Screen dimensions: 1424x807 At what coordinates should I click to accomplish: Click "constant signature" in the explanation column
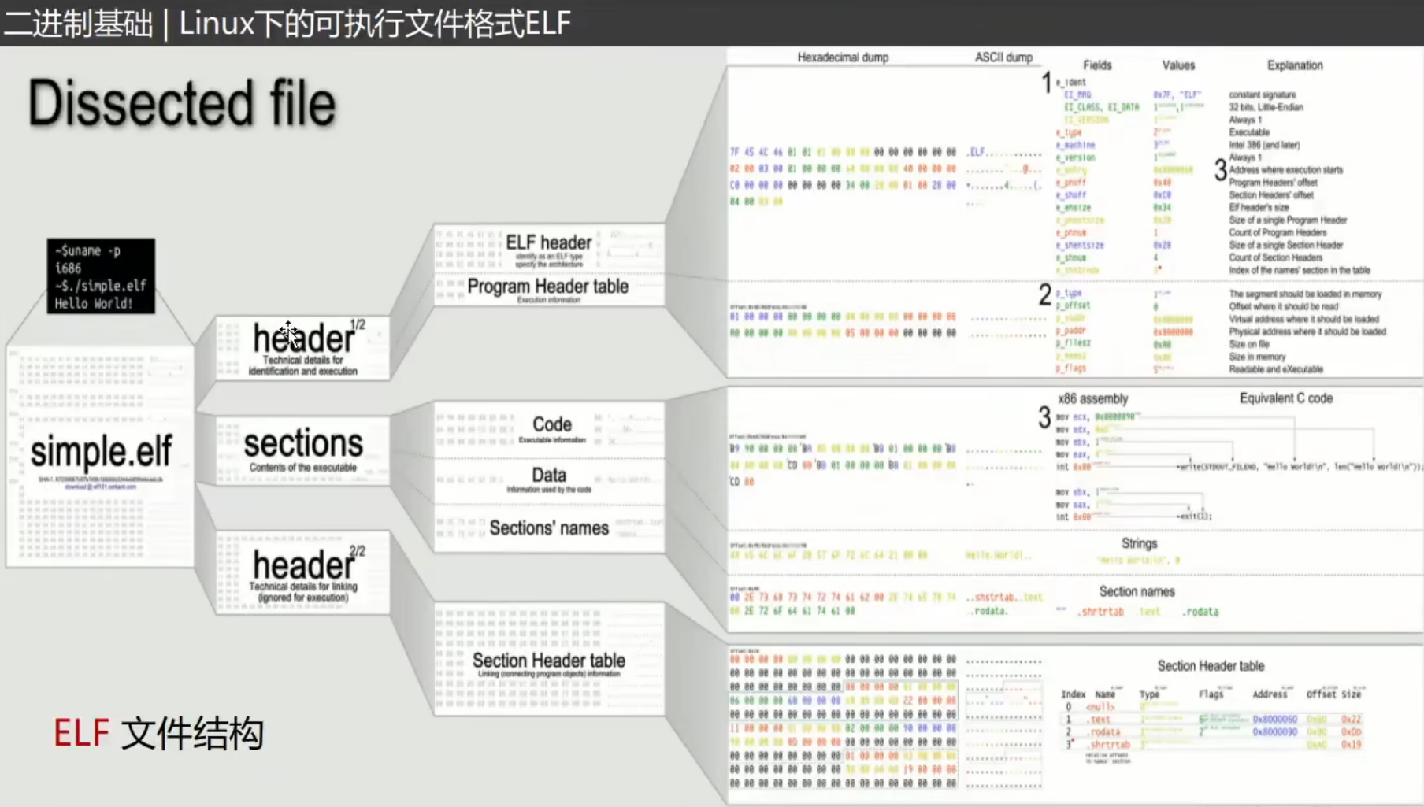[x=1262, y=94]
